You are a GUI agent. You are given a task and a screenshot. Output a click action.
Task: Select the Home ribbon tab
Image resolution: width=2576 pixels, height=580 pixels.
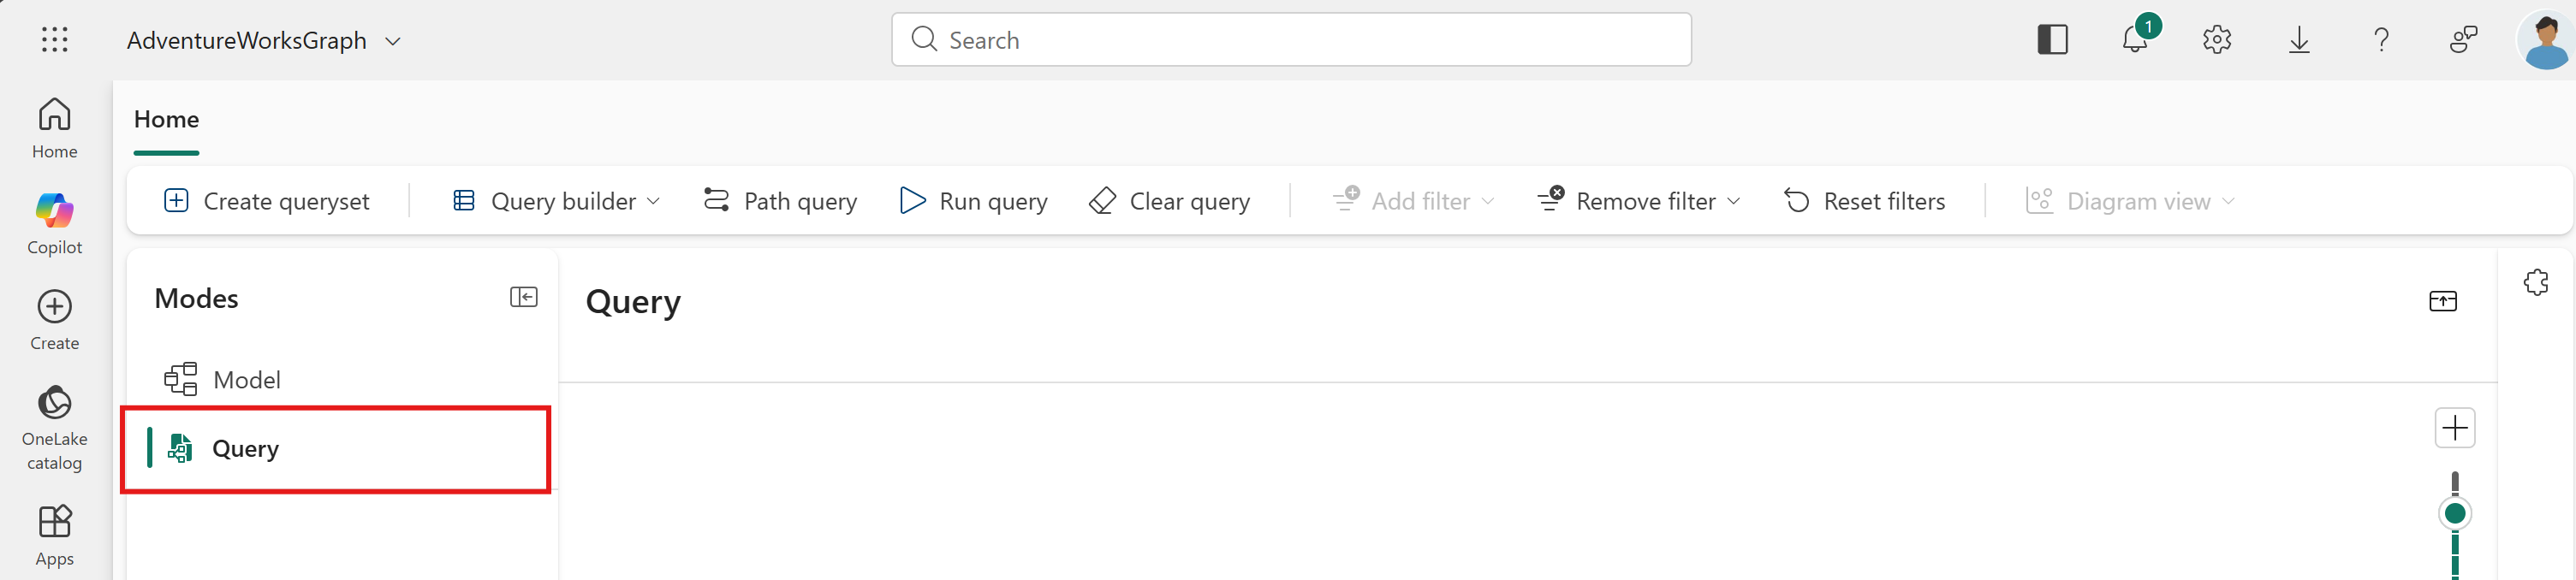coord(166,120)
